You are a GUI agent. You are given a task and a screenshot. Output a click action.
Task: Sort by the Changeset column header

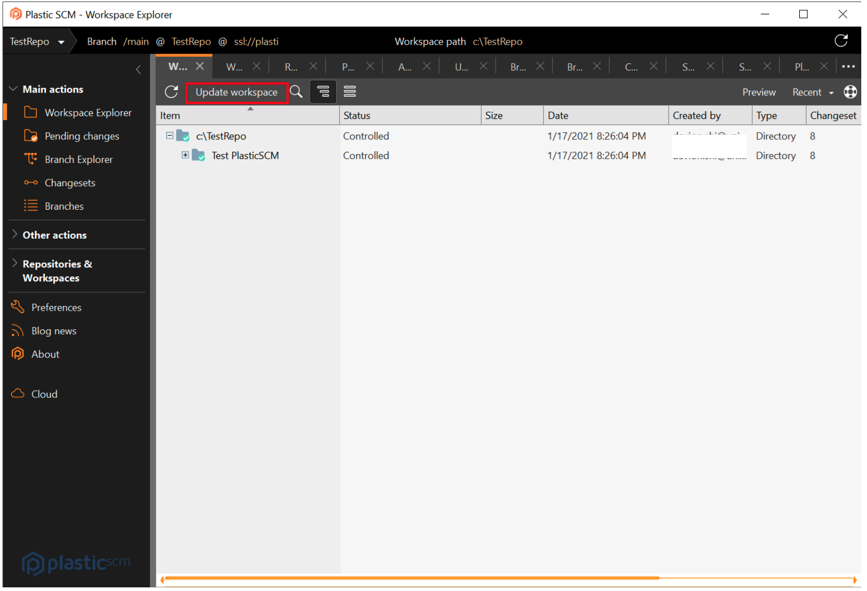pyautogui.click(x=834, y=115)
